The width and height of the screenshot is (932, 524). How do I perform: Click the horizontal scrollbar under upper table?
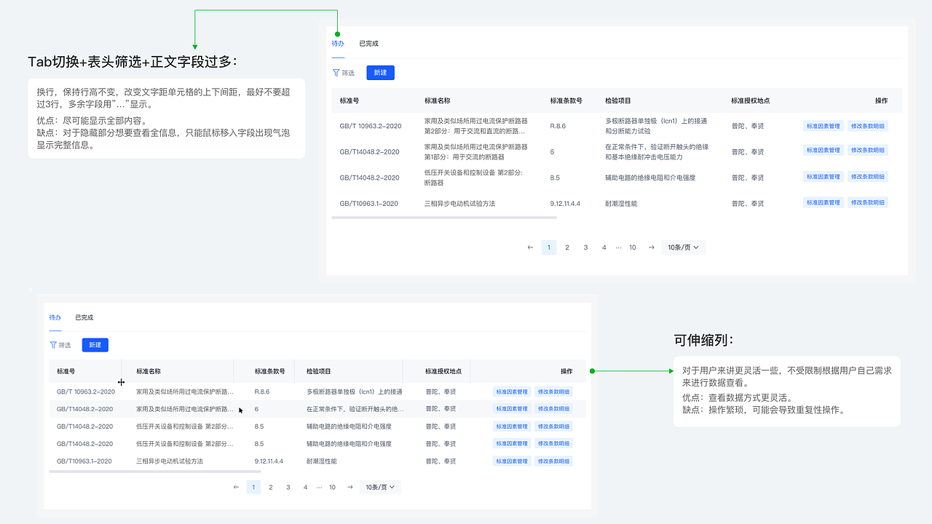(x=444, y=218)
